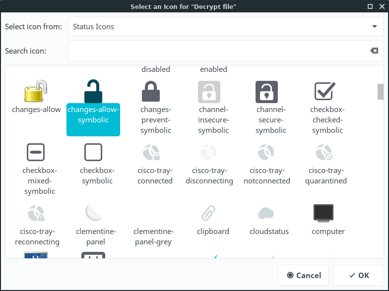Confirm selection with OK button

(x=358, y=275)
